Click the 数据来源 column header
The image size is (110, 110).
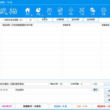82,25
